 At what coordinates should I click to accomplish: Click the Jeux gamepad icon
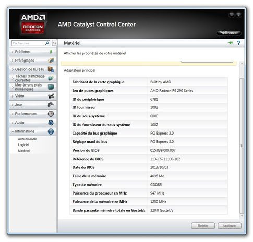(51, 105)
